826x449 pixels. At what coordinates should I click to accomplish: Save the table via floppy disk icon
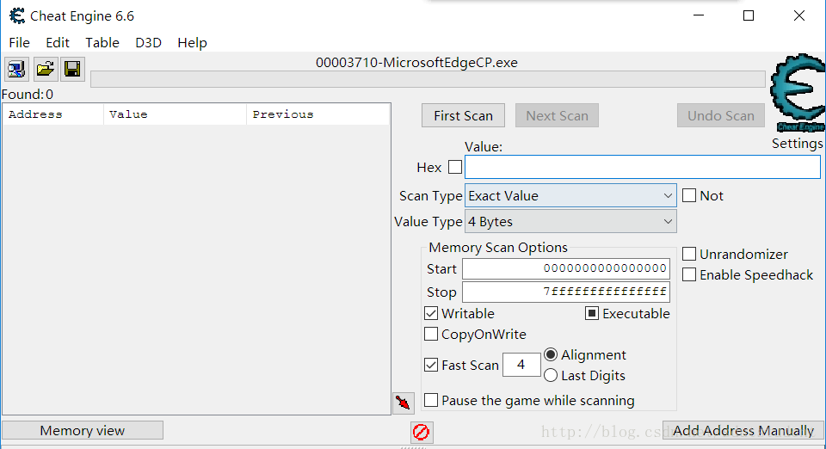[72, 69]
